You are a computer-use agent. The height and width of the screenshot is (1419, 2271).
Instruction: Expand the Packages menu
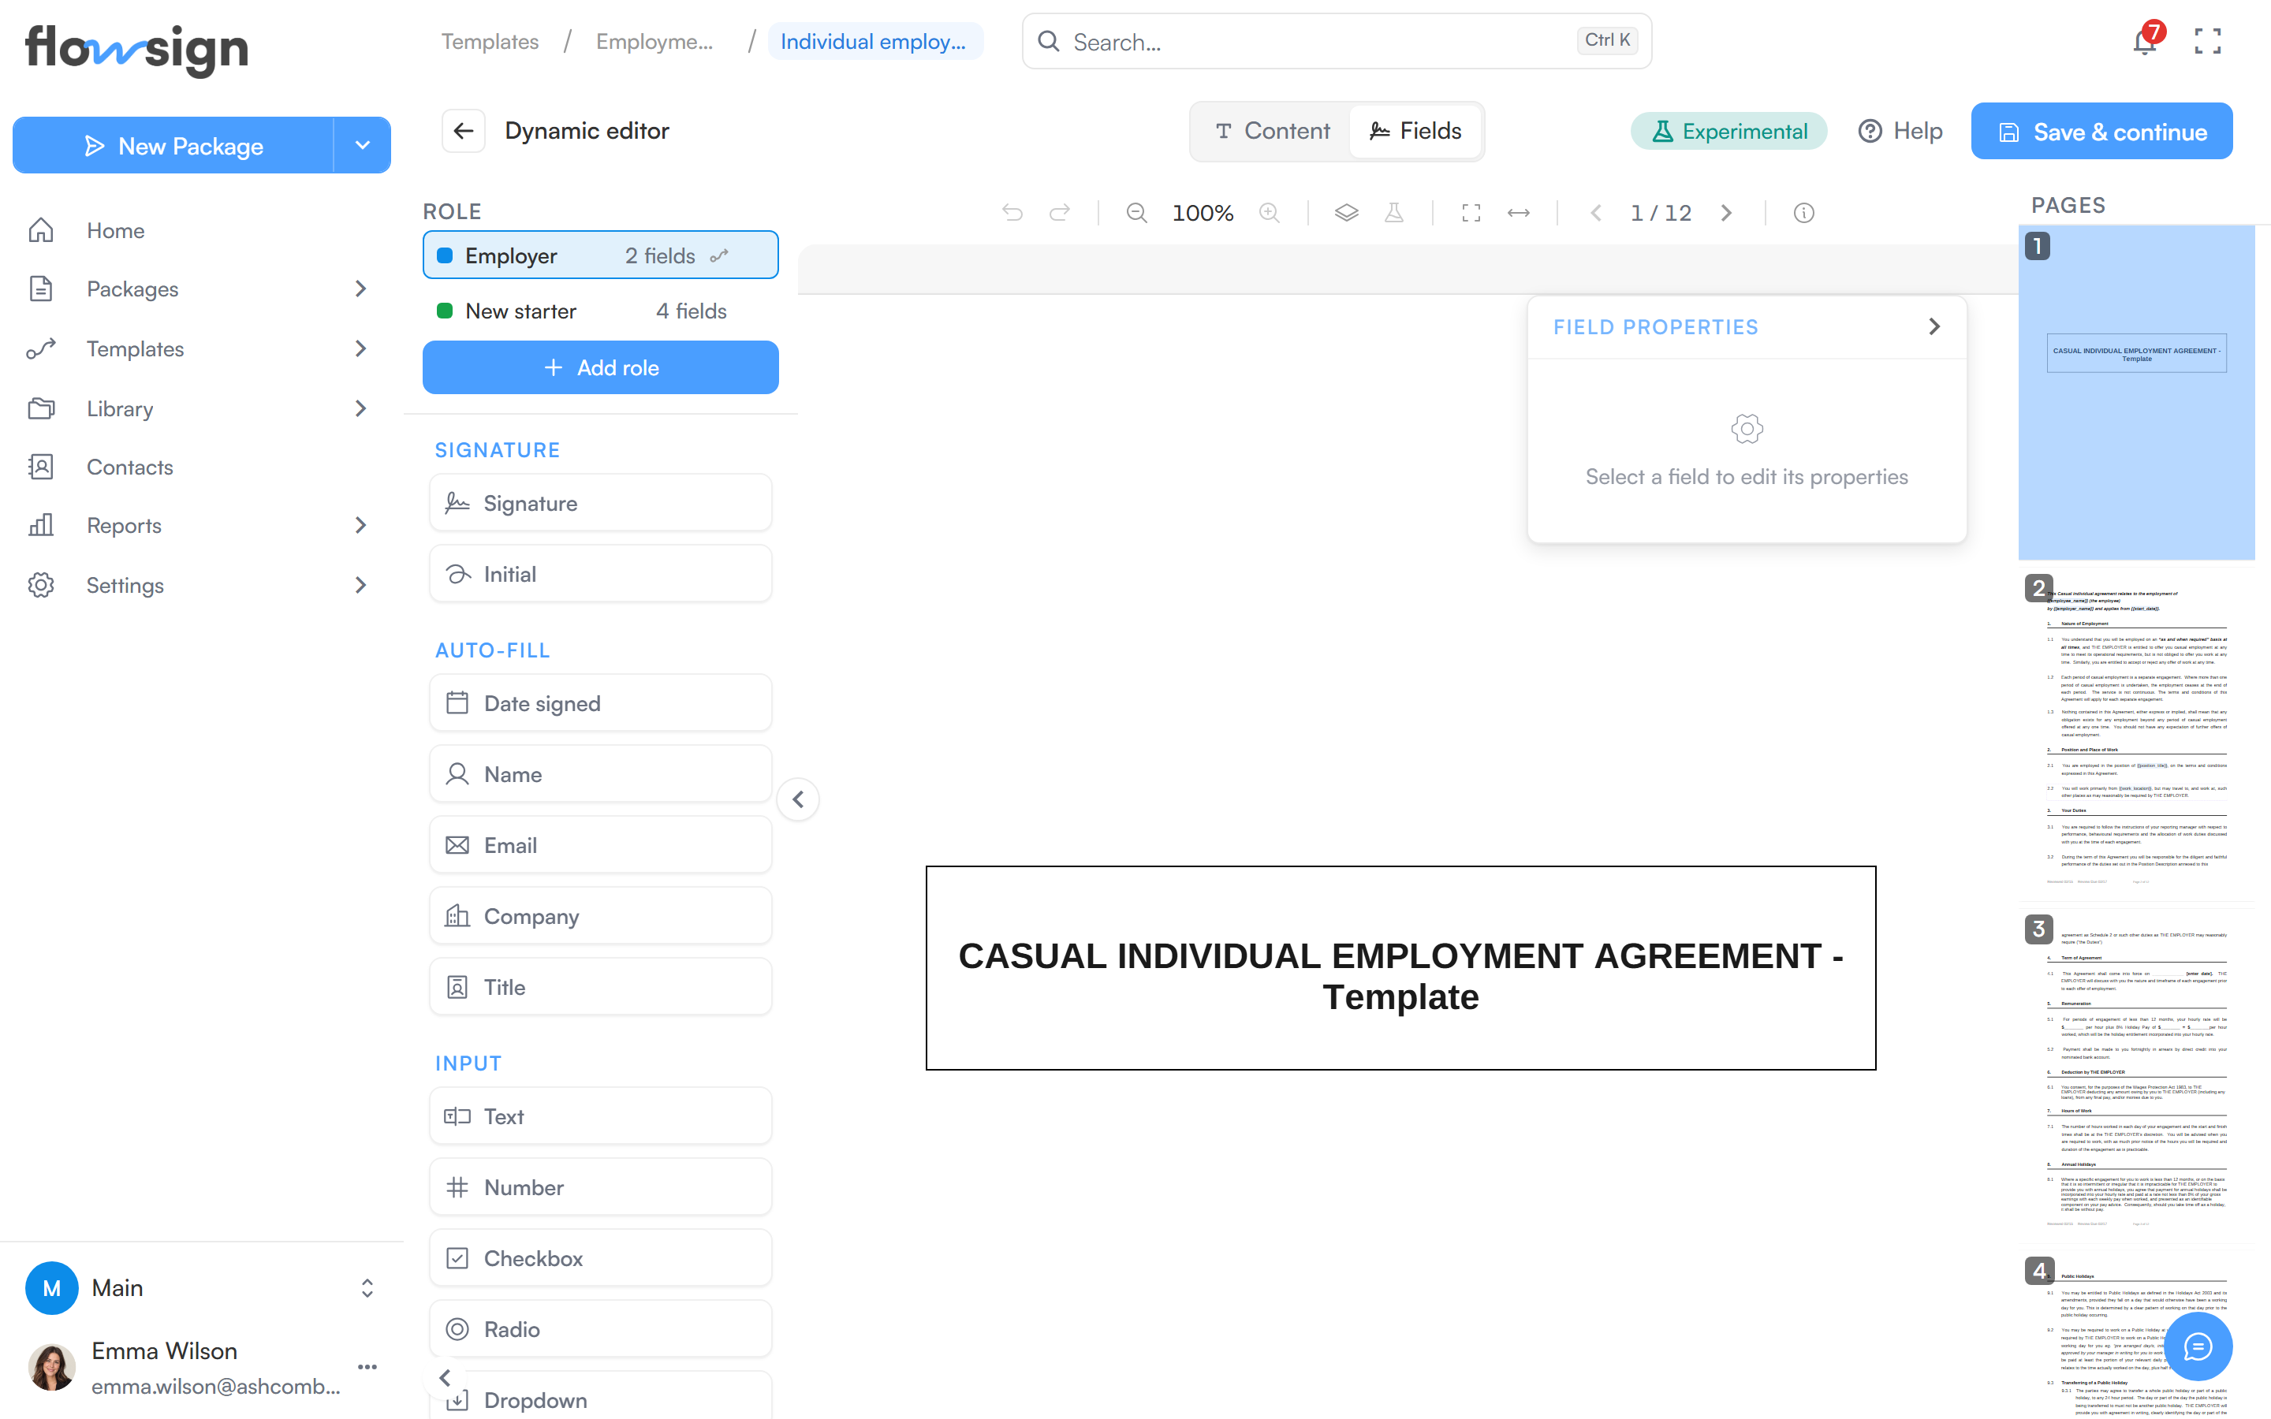coord(360,288)
